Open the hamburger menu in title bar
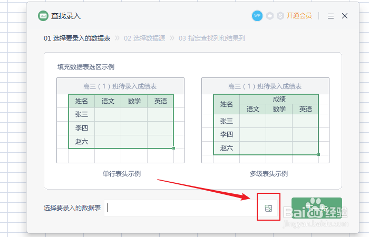The image size is (369, 237). coord(331,16)
